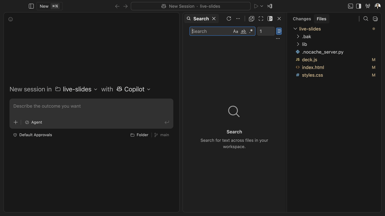Viewport: 385px width, 216px height.
Task: Switch to the Files tab
Action: (x=321, y=19)
